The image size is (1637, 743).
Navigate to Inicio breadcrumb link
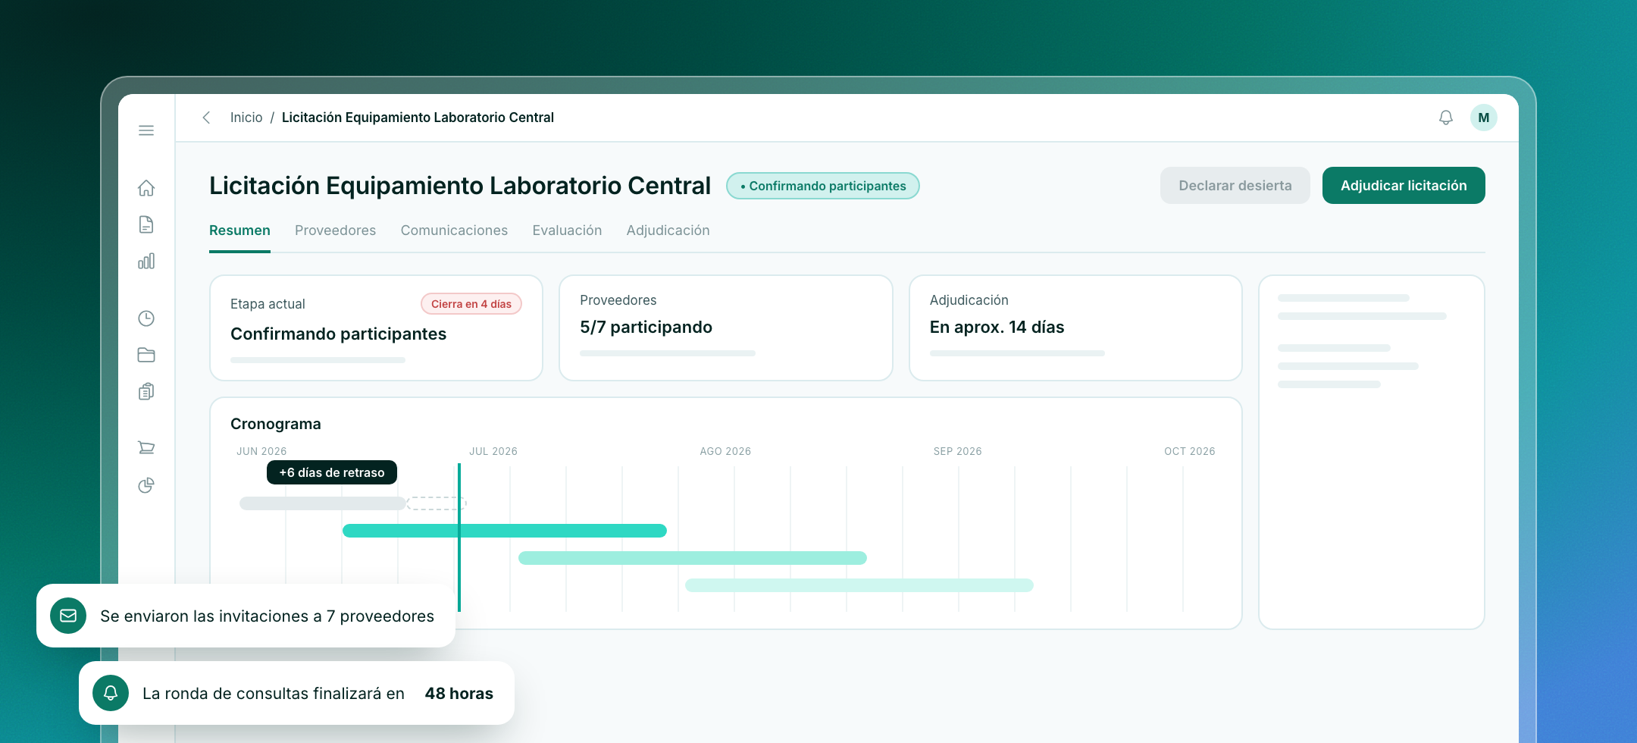point(246,118)
